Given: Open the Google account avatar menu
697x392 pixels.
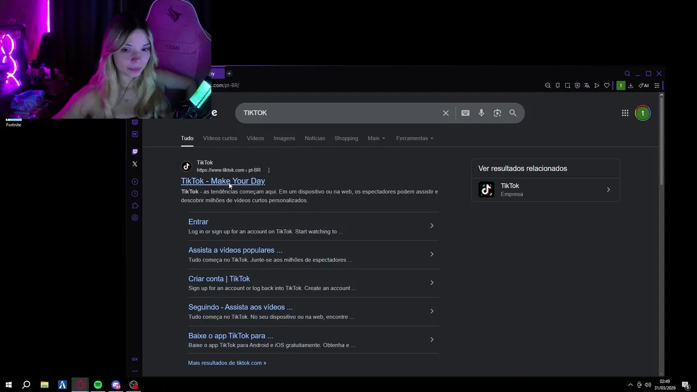Looking at the screenshot, I should [643, 113].
